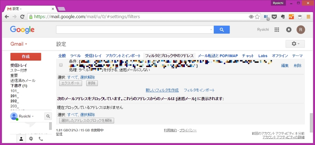Click アカウント アクティビティの詳細 link
Image resolution: width=315 pixels, height=145 pixels.
283,137
